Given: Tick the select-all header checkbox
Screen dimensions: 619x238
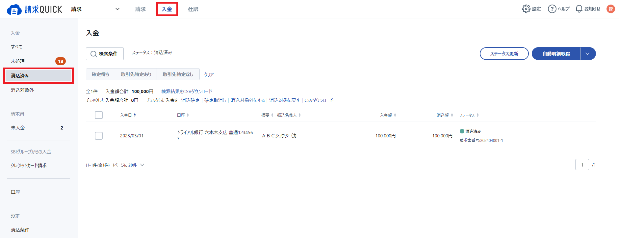Looking at the screenshot, I should (x=99, y=115).
